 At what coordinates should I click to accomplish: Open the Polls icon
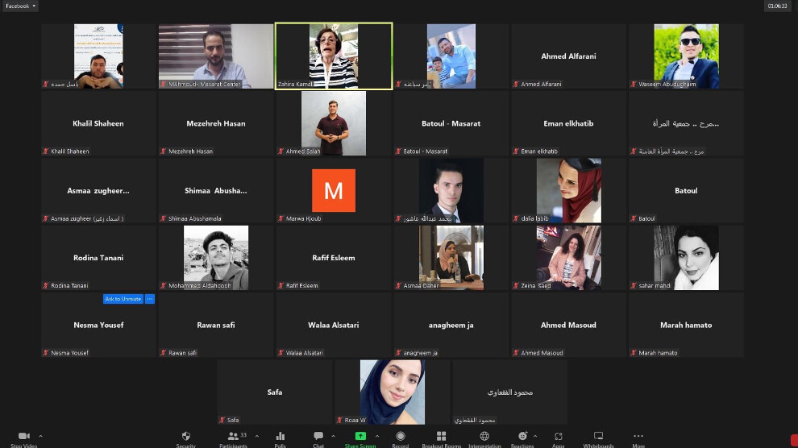tap(281, 437)
